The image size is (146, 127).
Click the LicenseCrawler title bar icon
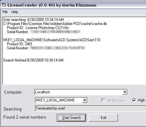[x=4, y=5]
